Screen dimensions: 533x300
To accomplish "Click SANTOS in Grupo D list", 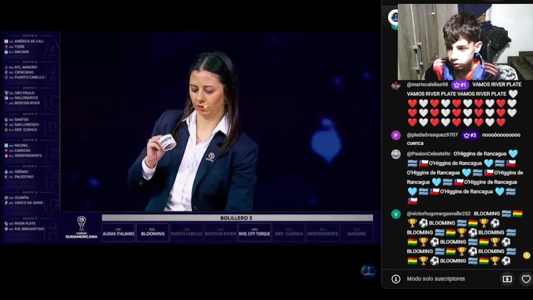I will [22, 120].
